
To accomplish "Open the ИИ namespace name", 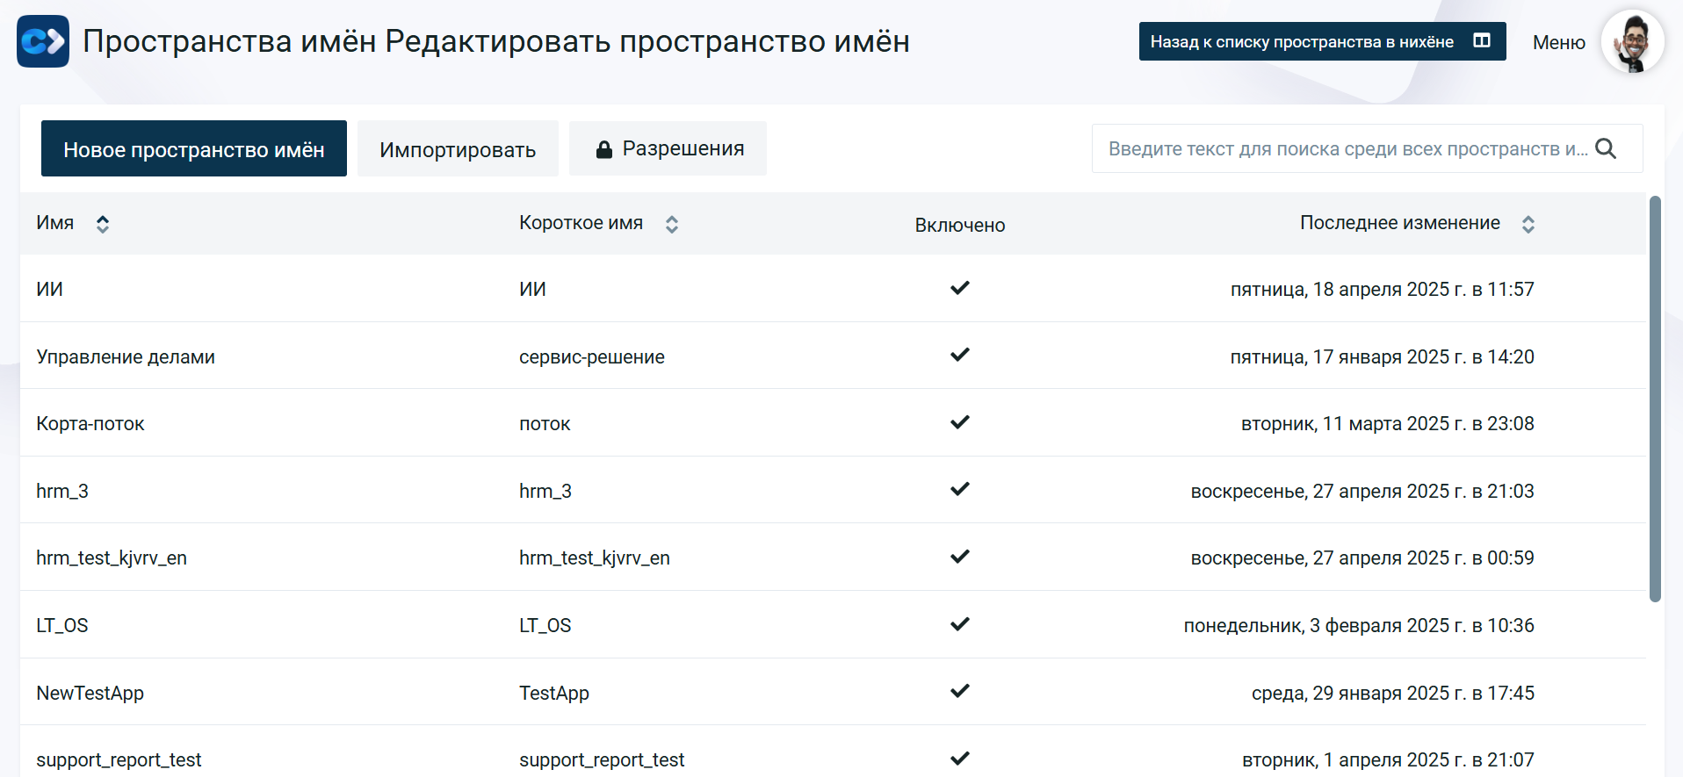I will 49,289.
